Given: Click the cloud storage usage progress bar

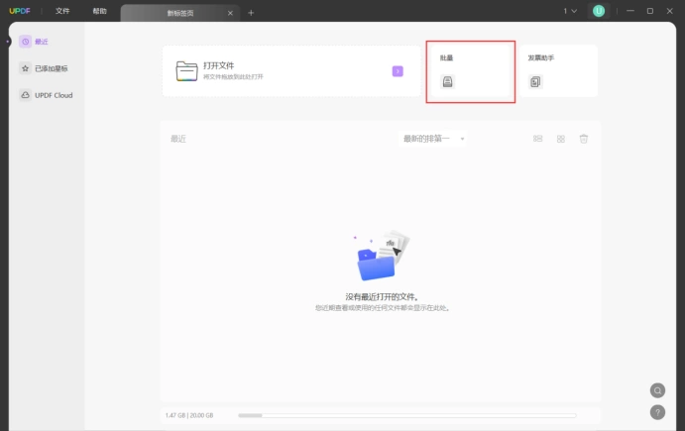Looking at the screenshot, I should click(407, 415).
